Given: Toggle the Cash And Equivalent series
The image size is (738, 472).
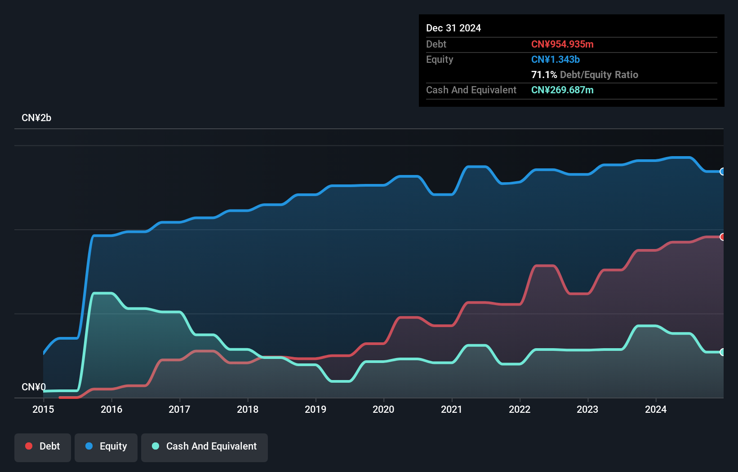Looking at the screenshot, I should pyautogui.click(x=204, y=446).
